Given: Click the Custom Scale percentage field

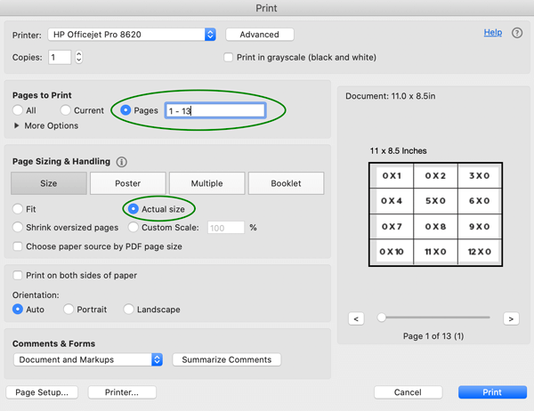Looking at the screenshot, I should coord(226,228).
